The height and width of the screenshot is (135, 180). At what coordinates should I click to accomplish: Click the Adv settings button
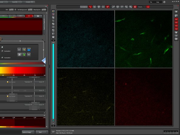(29, 54)
